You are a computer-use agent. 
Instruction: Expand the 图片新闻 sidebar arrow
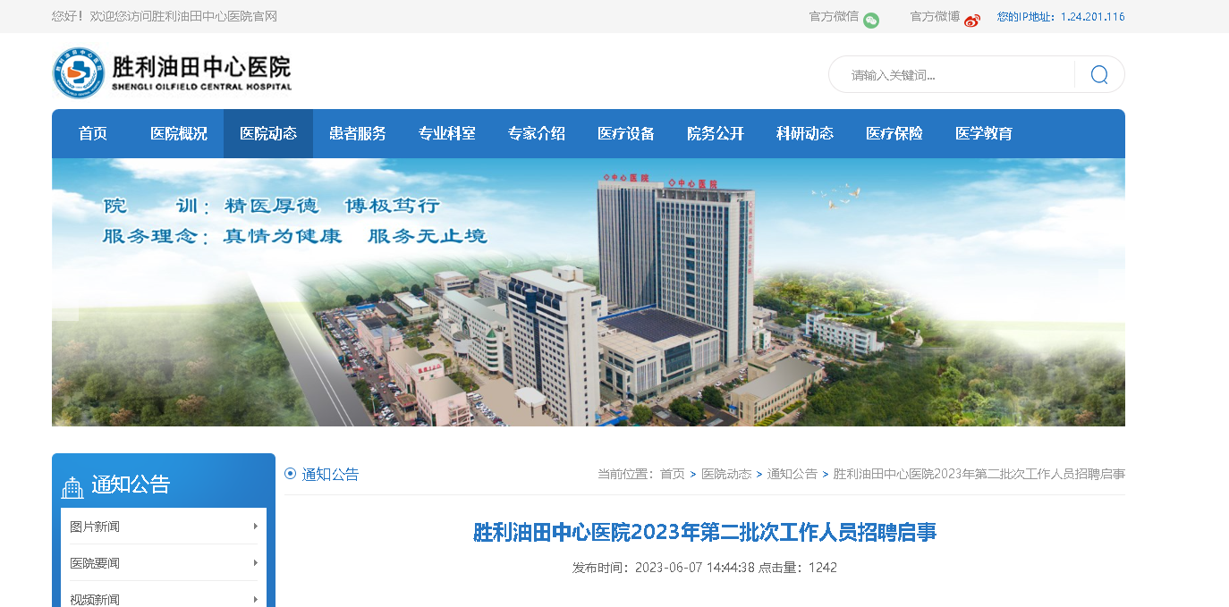coord(256,526)
